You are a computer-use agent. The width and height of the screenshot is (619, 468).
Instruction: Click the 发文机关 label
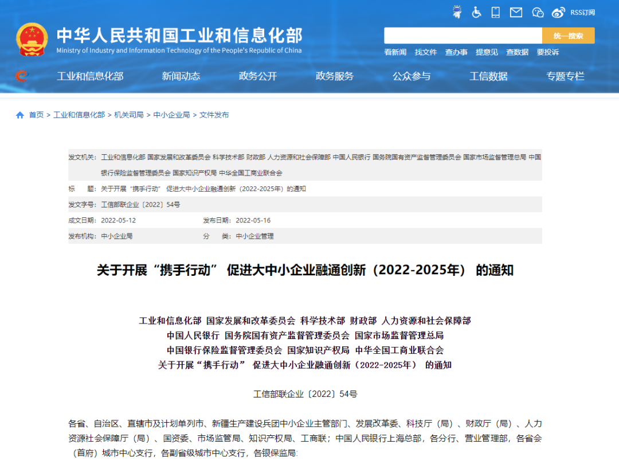click(x=82, y=157)
